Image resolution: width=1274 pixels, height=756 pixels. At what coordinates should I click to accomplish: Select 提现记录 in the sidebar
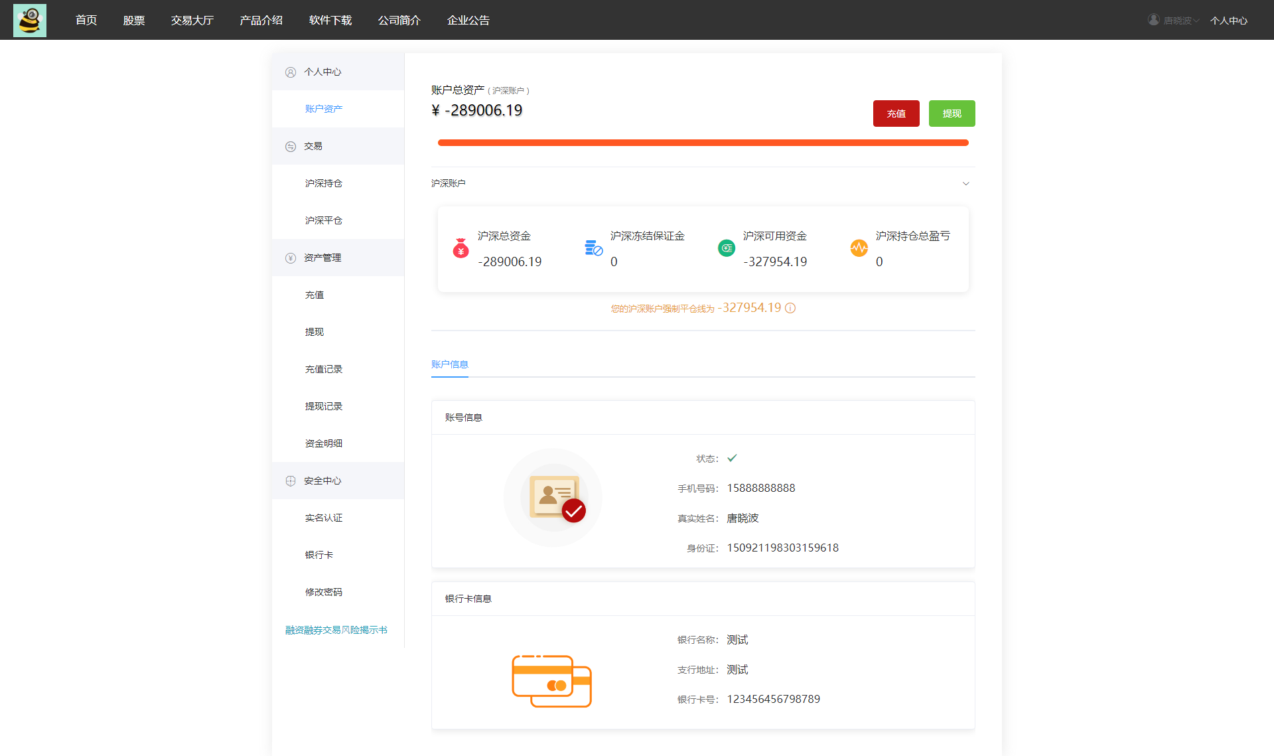point(323,406)
